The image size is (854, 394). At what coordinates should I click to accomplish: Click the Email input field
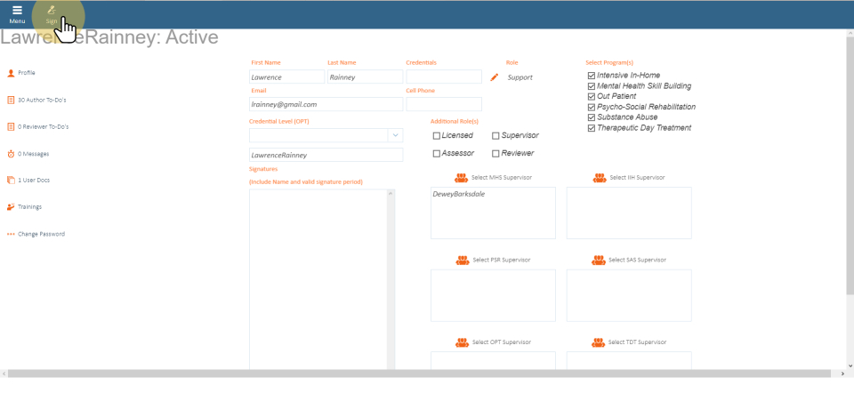pos(326,104)
